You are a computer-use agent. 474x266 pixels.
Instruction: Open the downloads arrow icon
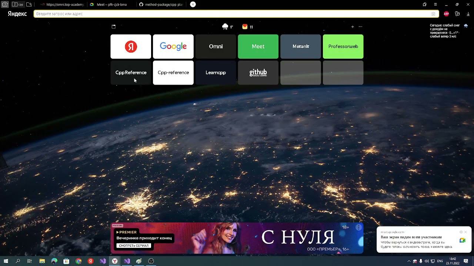tap(468, 14)
